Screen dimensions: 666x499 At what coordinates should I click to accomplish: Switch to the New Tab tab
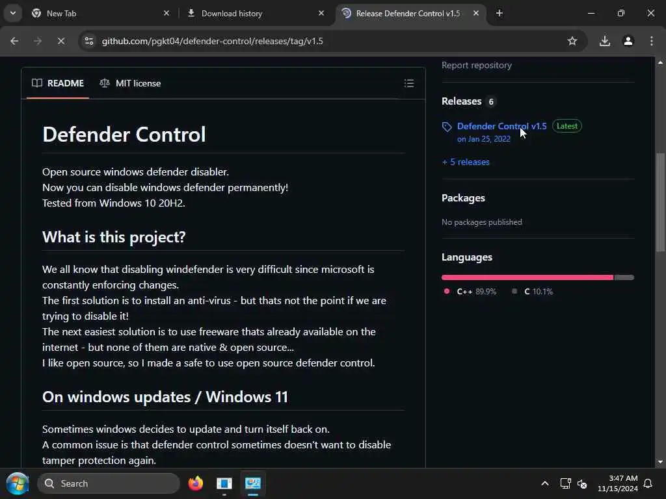101,13
